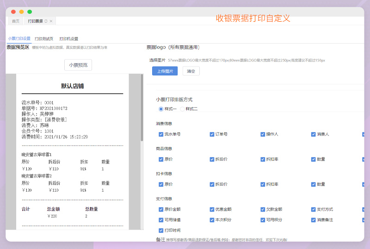Click the 清空 button
370x249 pixels.
coord(191,71)
